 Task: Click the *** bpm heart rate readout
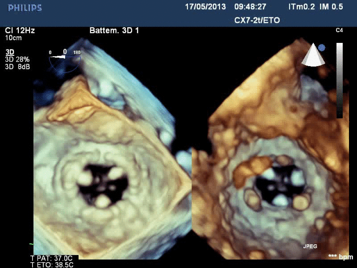pos(340,257)
